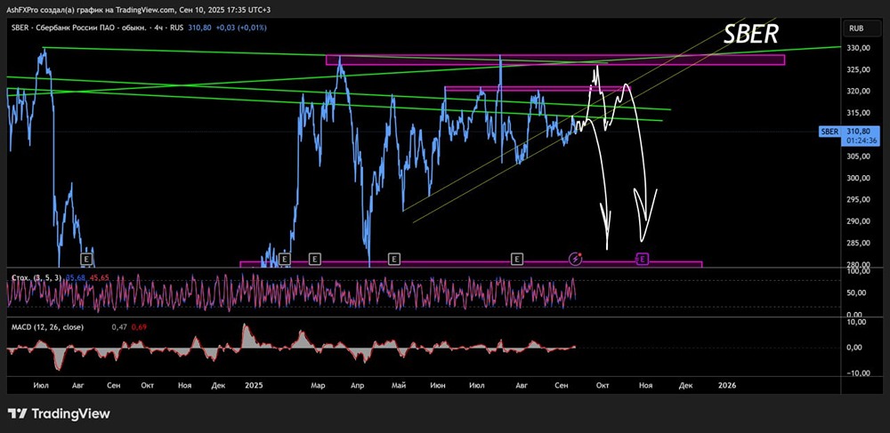Click the -10,00 level on the MACD axis
The height and width of the screenshot is (433, 890).
860,373
